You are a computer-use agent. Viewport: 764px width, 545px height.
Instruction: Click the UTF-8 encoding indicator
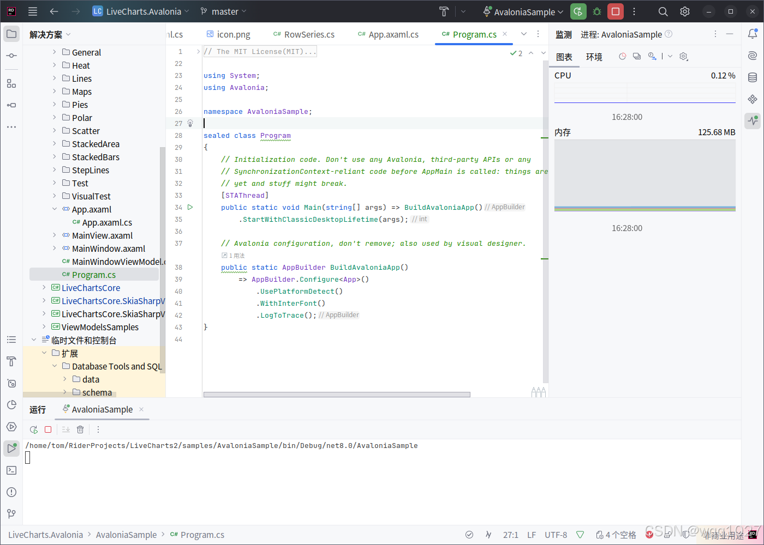coord(556,535)
